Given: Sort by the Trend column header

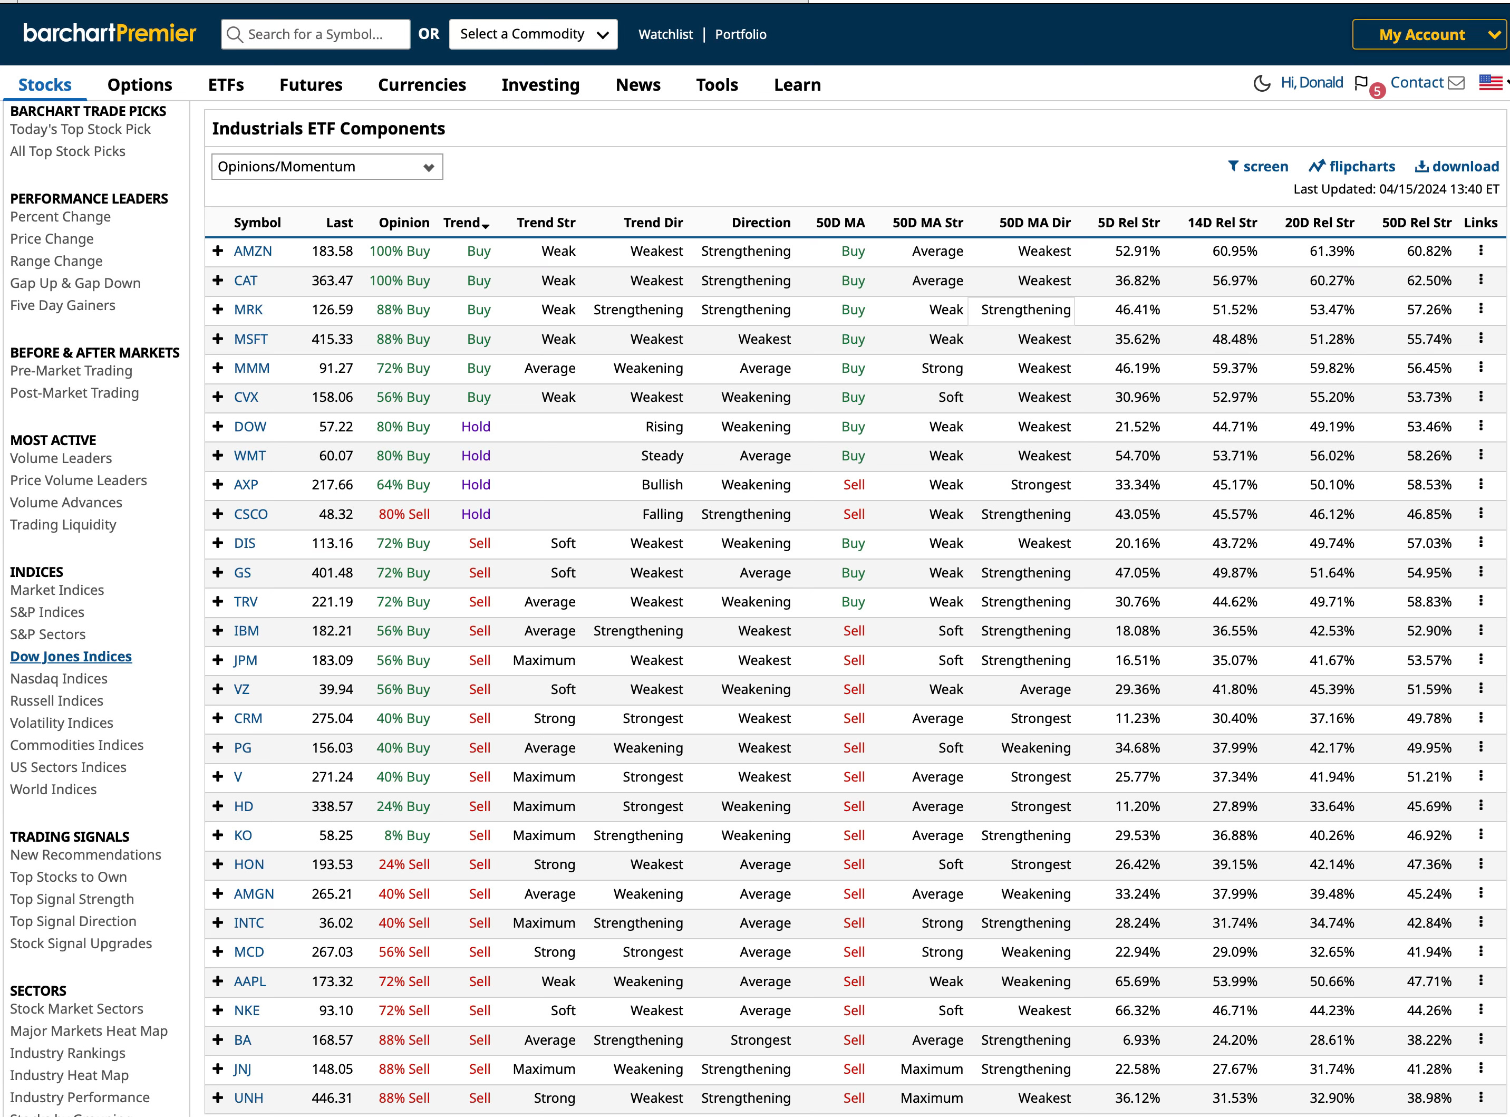Looking at the screenshot, I should click(466, 223).
